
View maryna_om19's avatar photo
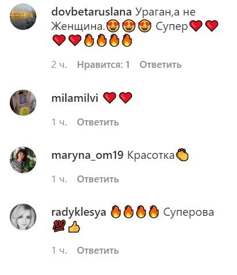pyautogui.click(x=23, y=160)
